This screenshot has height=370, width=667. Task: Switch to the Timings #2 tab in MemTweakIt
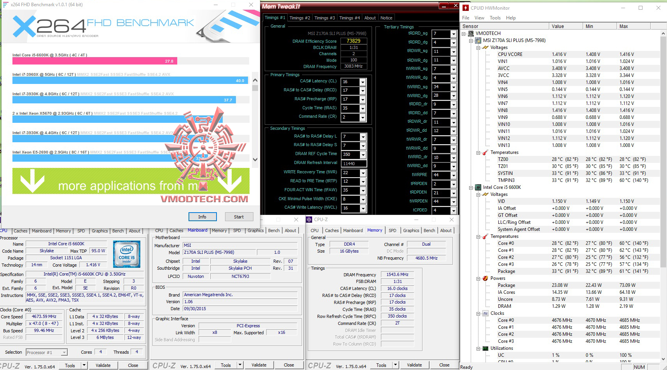click(x=300, y=18)
